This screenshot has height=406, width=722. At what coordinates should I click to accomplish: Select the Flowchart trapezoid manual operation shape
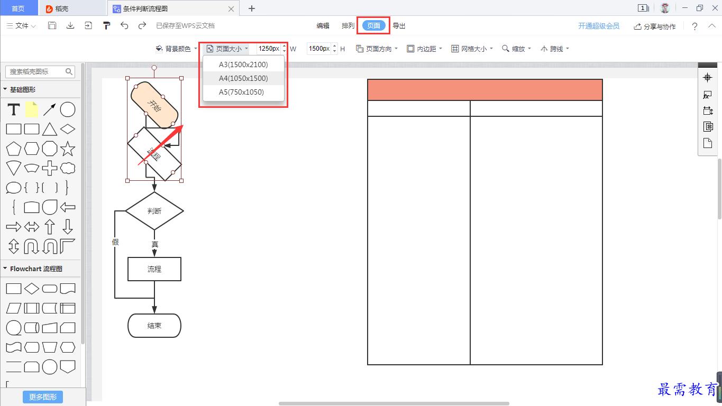[x=50, y=347]
